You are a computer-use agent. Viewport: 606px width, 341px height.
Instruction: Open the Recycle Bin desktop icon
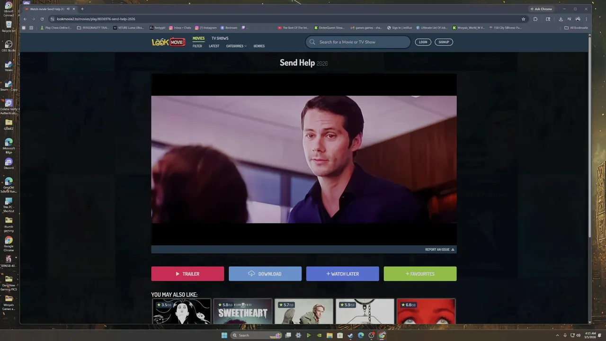9,27
